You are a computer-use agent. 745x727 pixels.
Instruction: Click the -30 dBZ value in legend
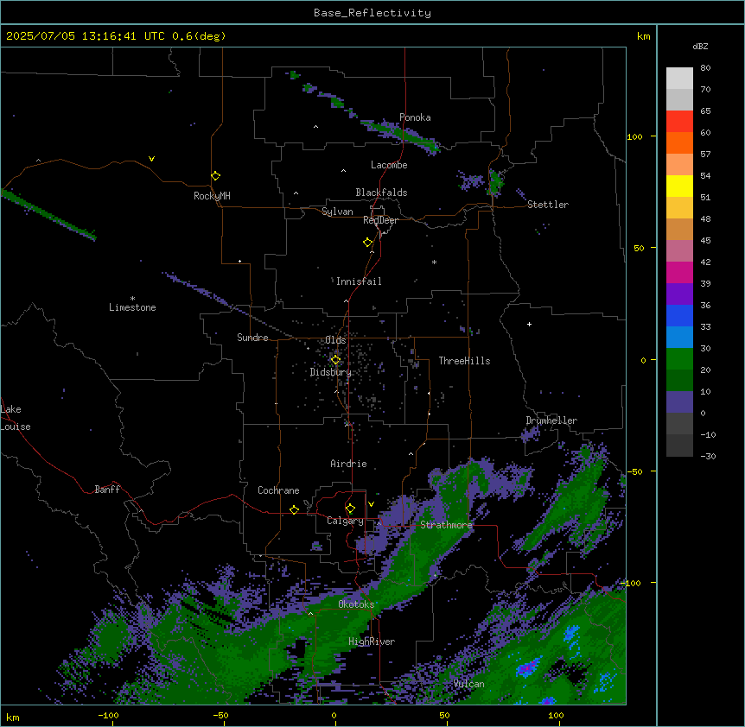pyautogui.click(x=708, y=456)
